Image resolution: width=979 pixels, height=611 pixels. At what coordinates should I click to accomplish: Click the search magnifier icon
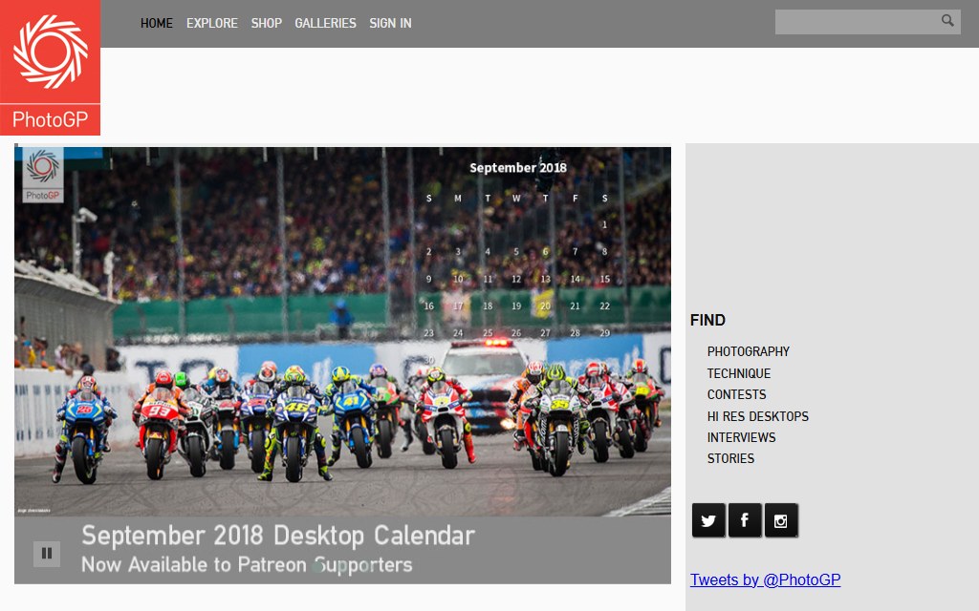(x=947, y=21)
